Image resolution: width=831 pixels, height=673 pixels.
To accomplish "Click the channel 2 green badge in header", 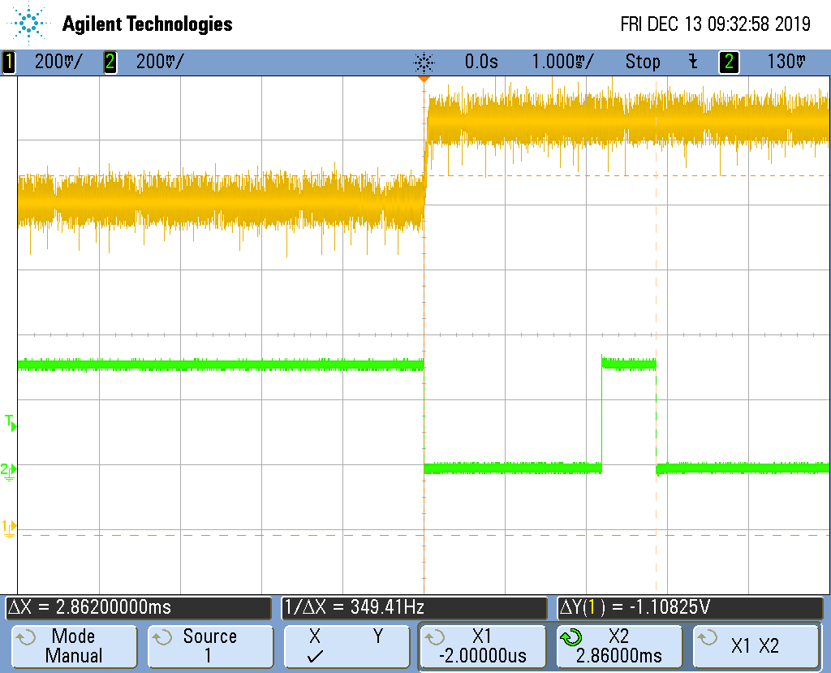I will [110, 62].
